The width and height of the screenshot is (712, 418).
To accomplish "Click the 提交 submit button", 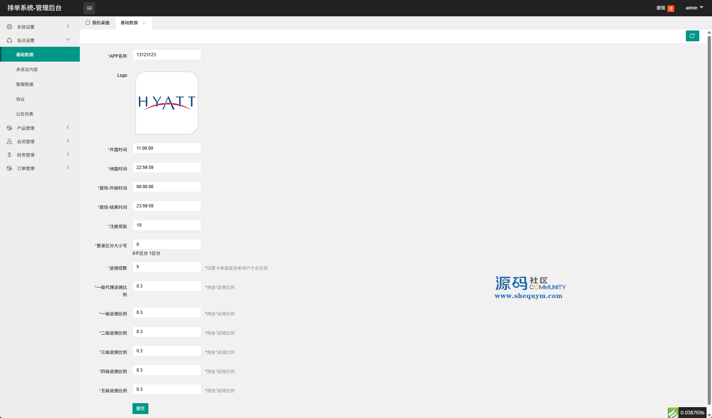I will [140, 408].
